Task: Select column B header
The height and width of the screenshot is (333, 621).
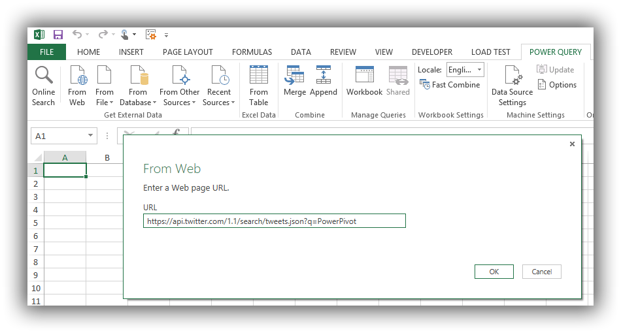Action: pyautogui.click(x=107, y=157)
